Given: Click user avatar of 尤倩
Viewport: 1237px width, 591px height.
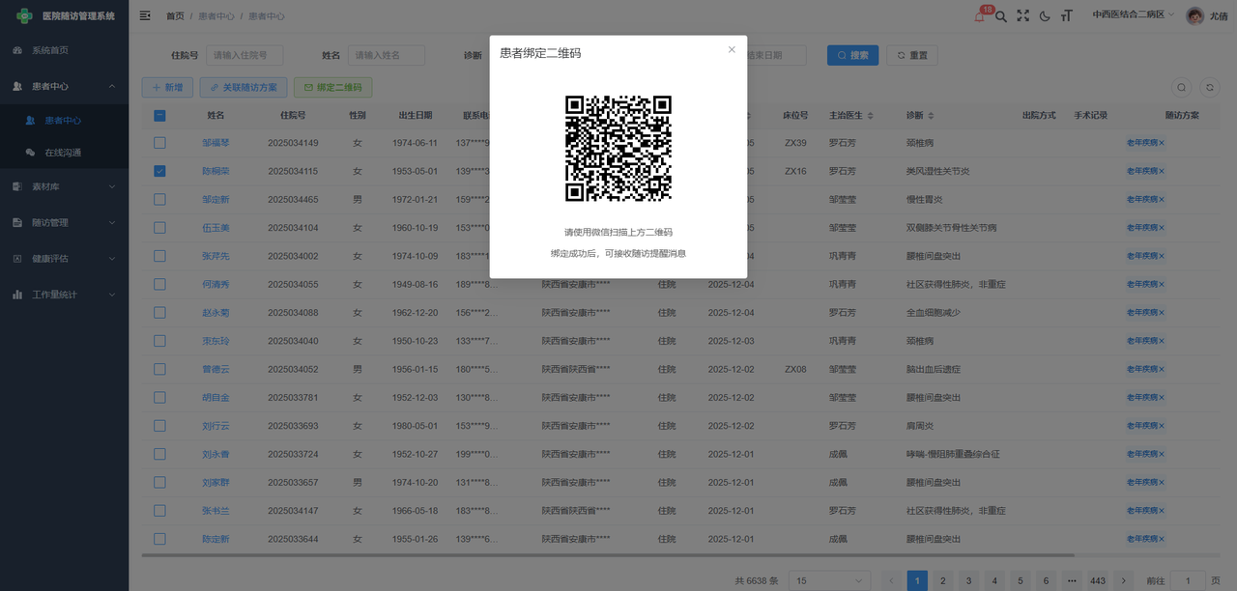Looking at the screenshot, I should 1195,15.
